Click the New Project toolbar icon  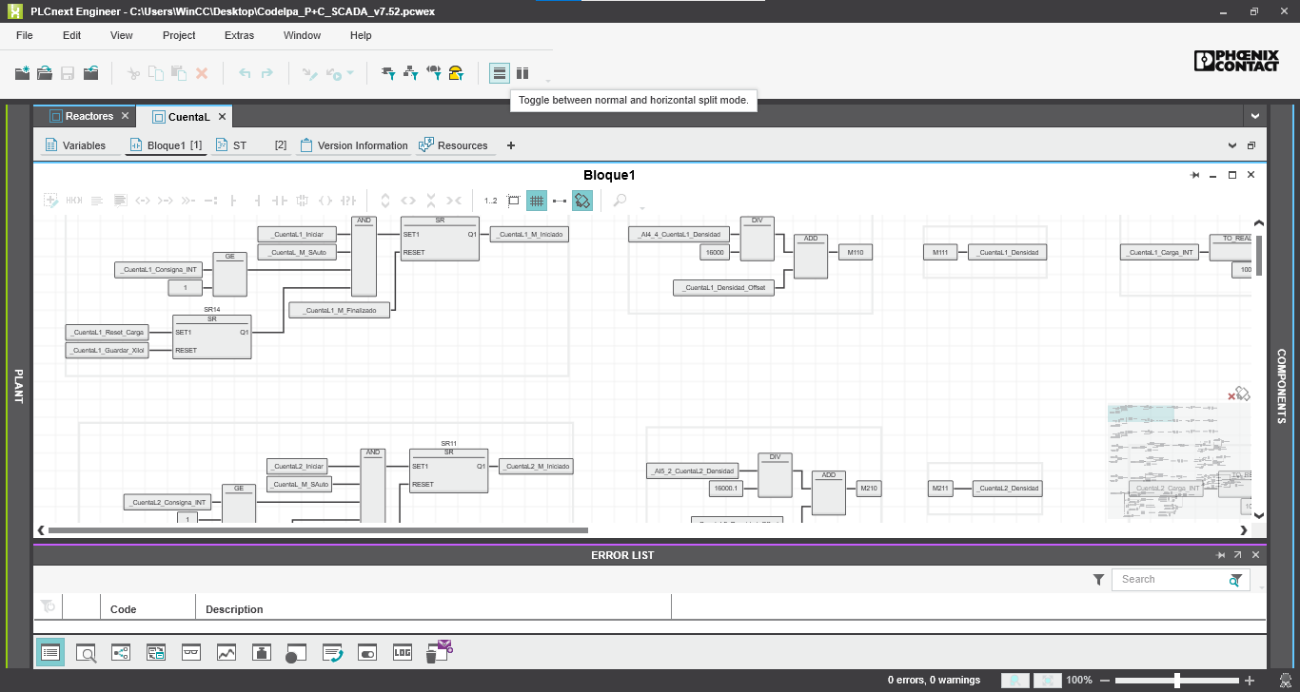point(23,73)
